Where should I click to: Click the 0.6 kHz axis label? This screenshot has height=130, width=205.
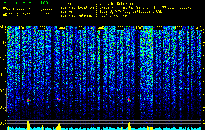[3, 123]
